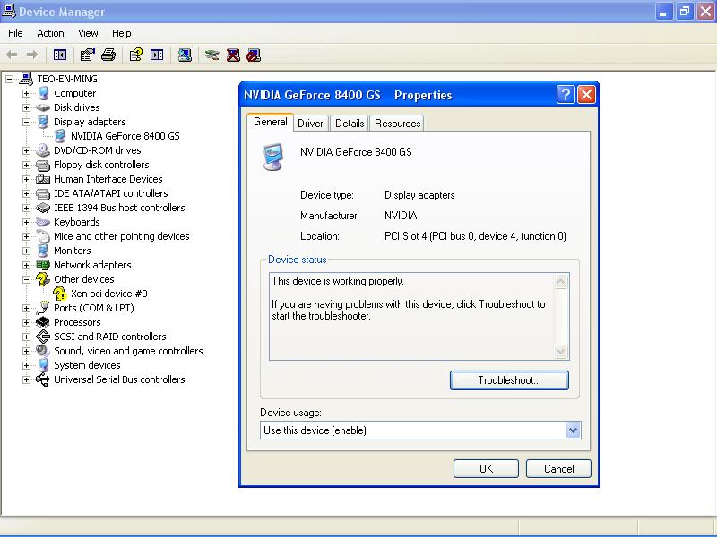The image size is (717, 537).
Task: Click the Help toolbar icon
Action: [135, 55]
